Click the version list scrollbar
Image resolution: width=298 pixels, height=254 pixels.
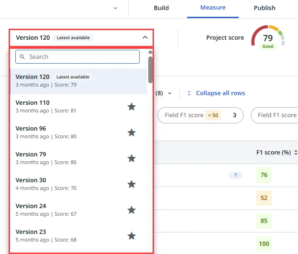[x=150, y=69]
